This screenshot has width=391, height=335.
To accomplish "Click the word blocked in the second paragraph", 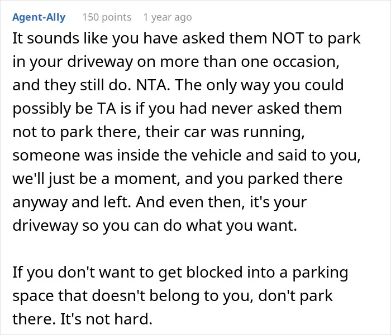I will [x=214, y=272].
